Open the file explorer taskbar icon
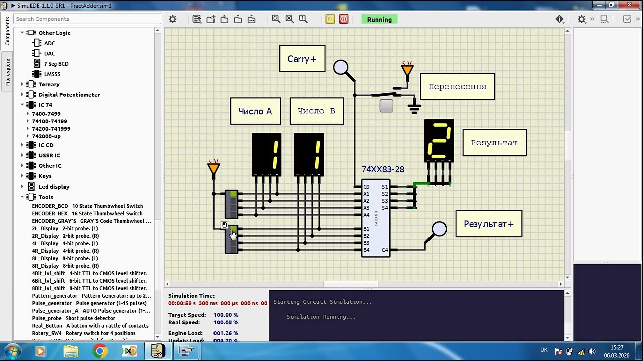 pyautogui.click(x=71, y=351)
